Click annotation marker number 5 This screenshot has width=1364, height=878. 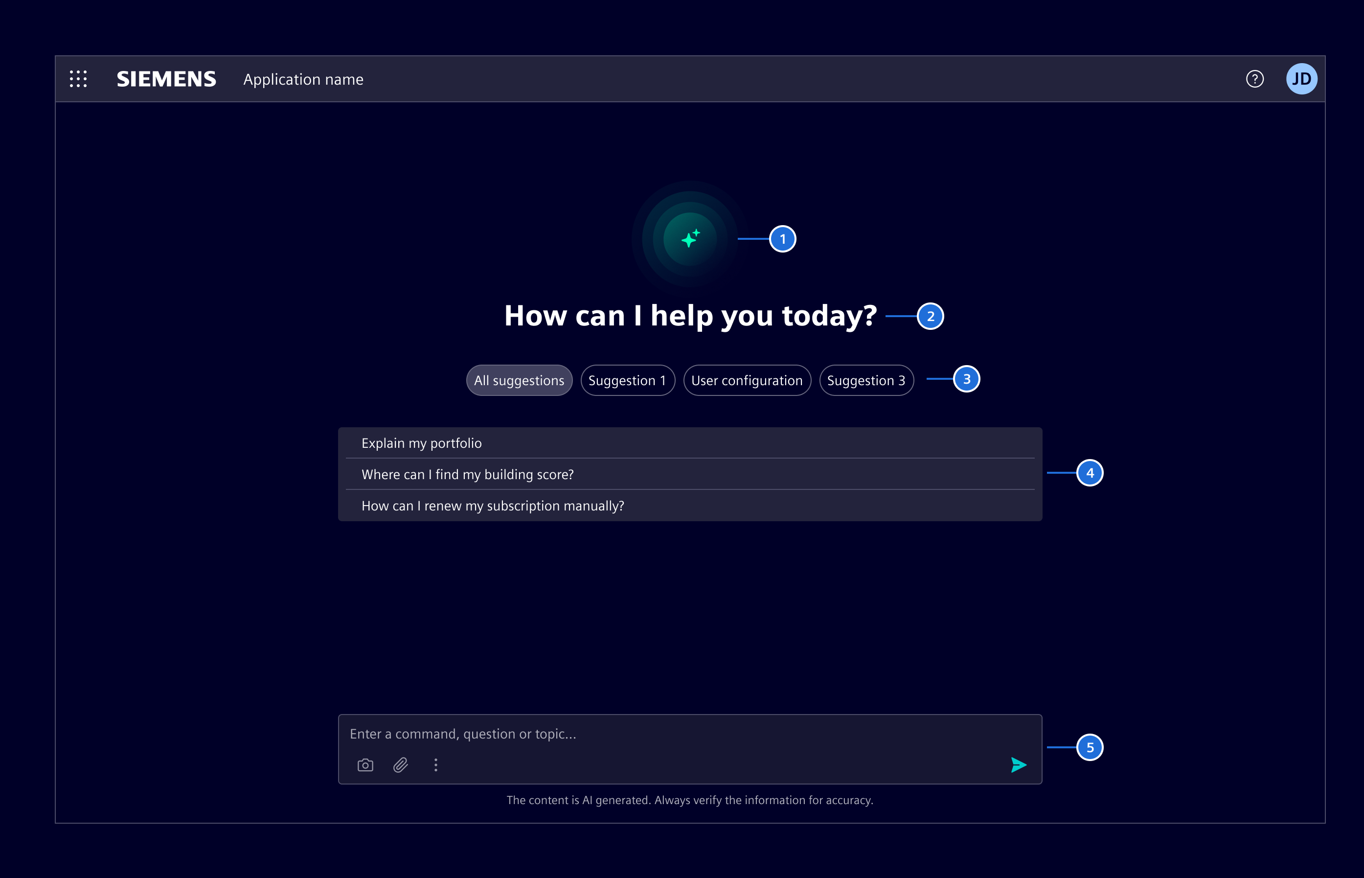1090,747
